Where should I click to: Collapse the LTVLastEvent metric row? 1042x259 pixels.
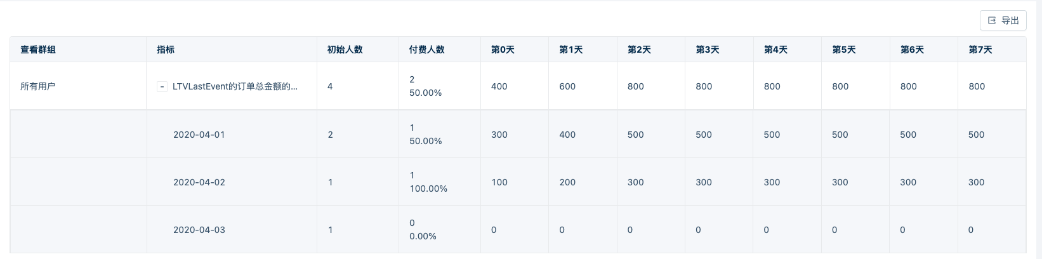coord(162,86)
